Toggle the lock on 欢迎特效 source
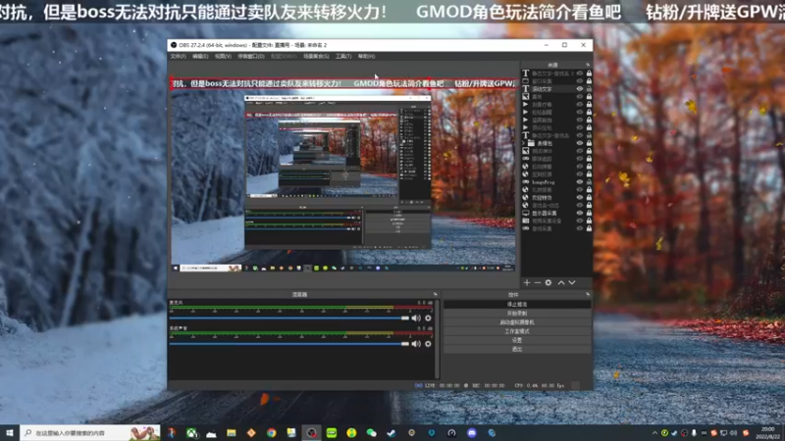This screenshot has width=785, height=441. pyautogui.click(x=589, y=198)
